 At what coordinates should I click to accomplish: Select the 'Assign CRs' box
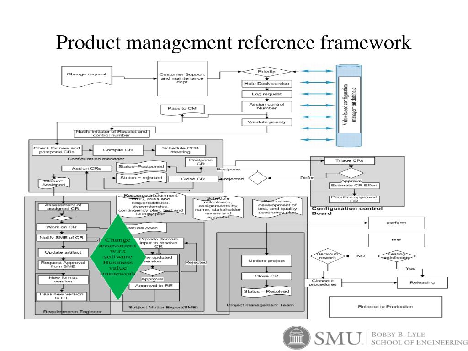click(86, 169)
